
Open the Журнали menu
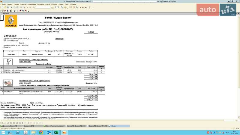click(54, 5)
